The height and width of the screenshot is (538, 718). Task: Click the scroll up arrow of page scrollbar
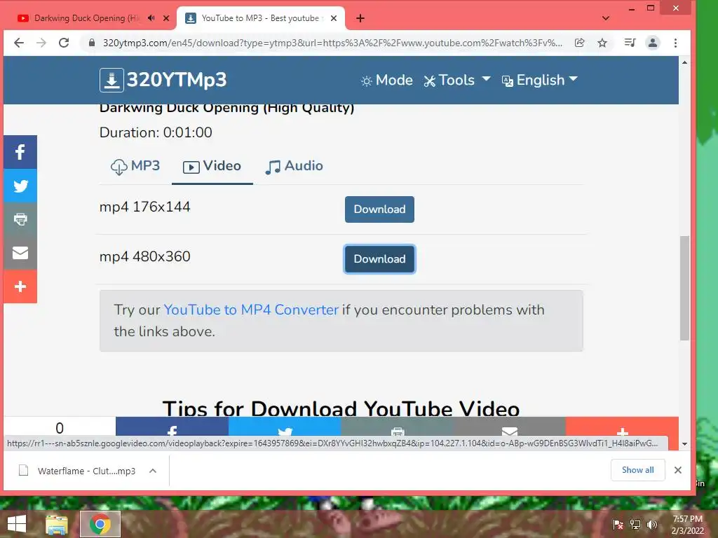coord(684,62)
